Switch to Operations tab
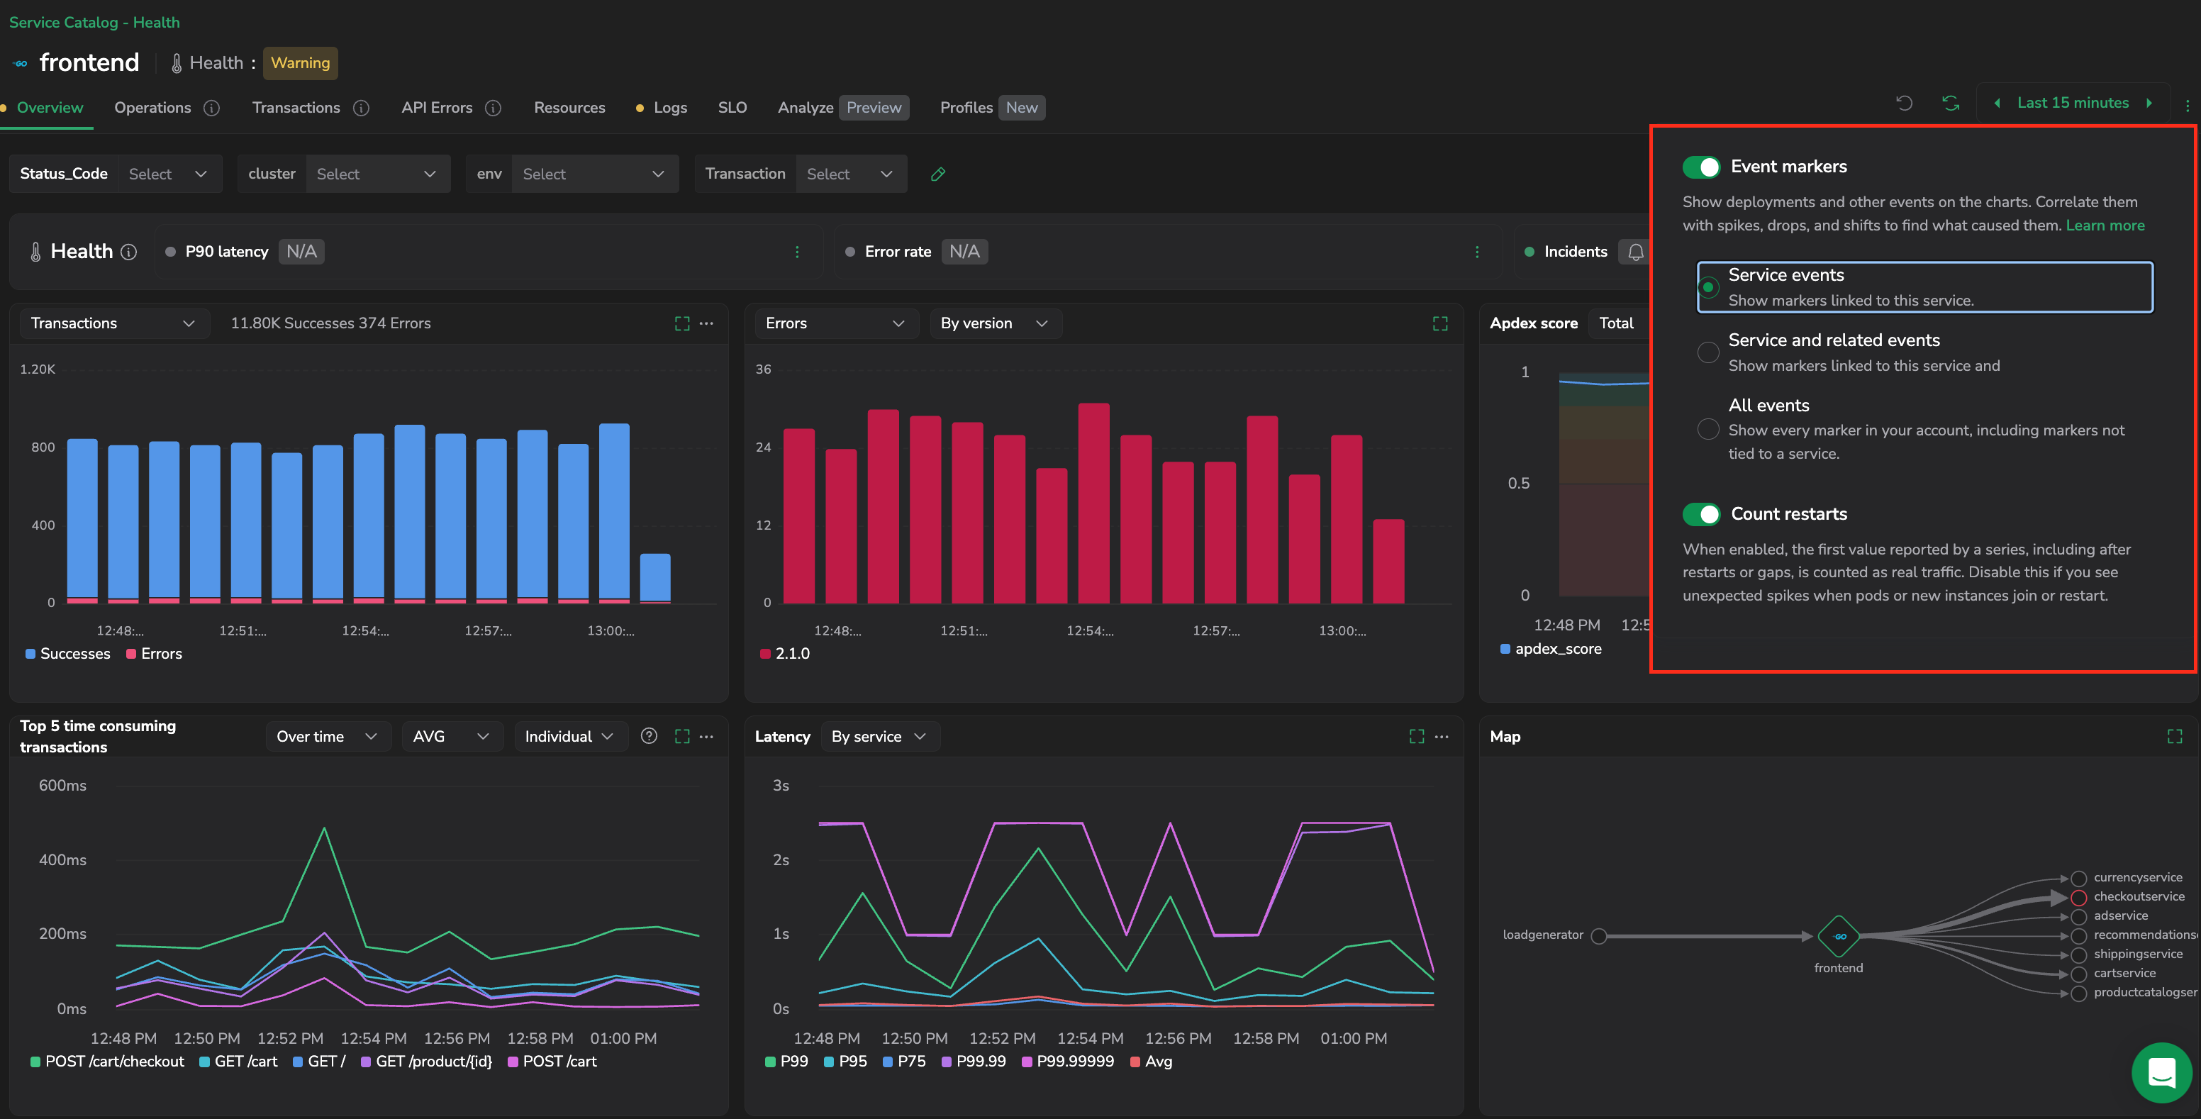 point(153,108)
